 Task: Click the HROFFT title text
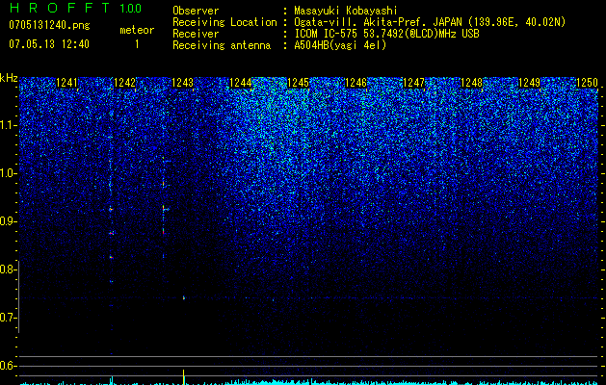click(x=61, y=8)
